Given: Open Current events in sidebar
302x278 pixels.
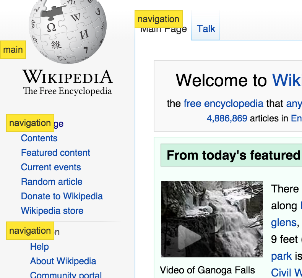Looking at the screenshot, I should (x=51, y=167).
